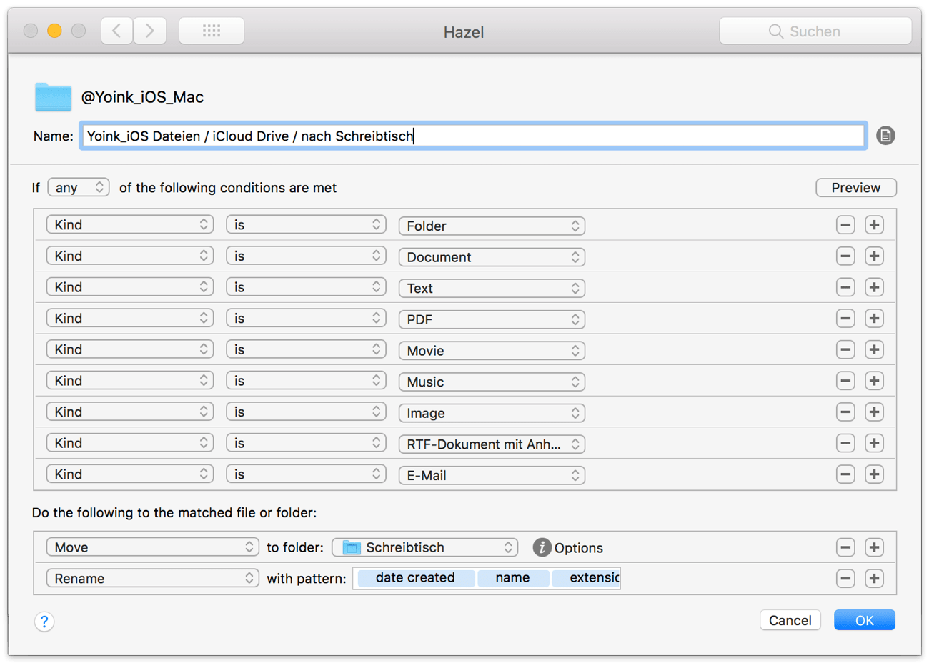Add a condition after the Image row
The height and width of the screenshot is (663, 929).
874,412
